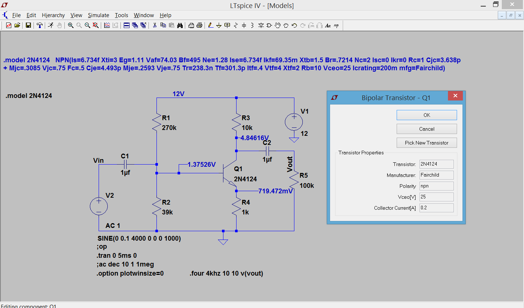
Task: Click Cancel in Bipolar Transistor dialog
Action: click(426, 129)
